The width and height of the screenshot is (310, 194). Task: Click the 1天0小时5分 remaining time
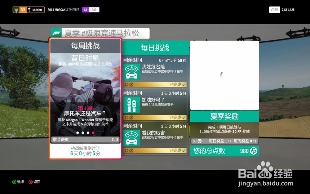point(174,93)
